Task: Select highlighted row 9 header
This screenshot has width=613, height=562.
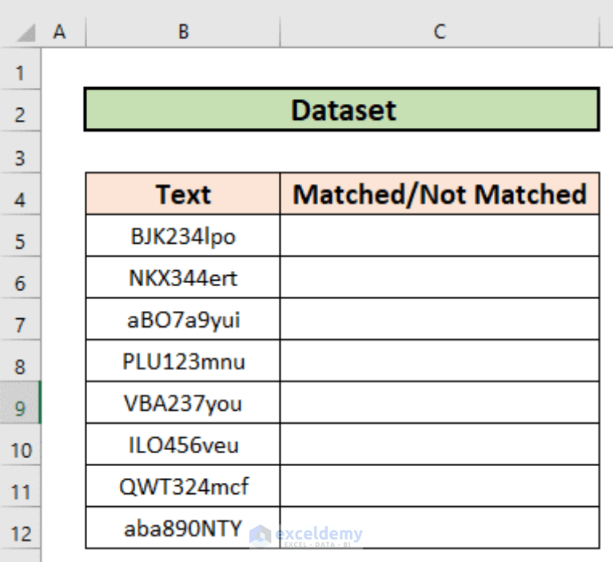Action: point(20,403)
